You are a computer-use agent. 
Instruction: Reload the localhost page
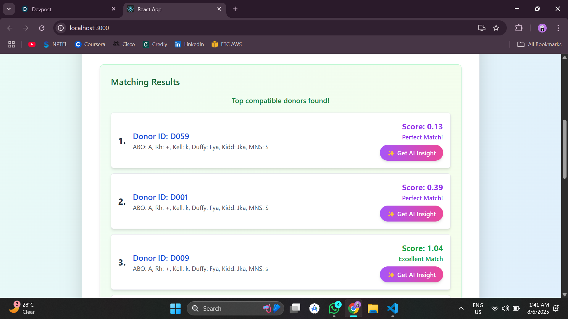42,28
